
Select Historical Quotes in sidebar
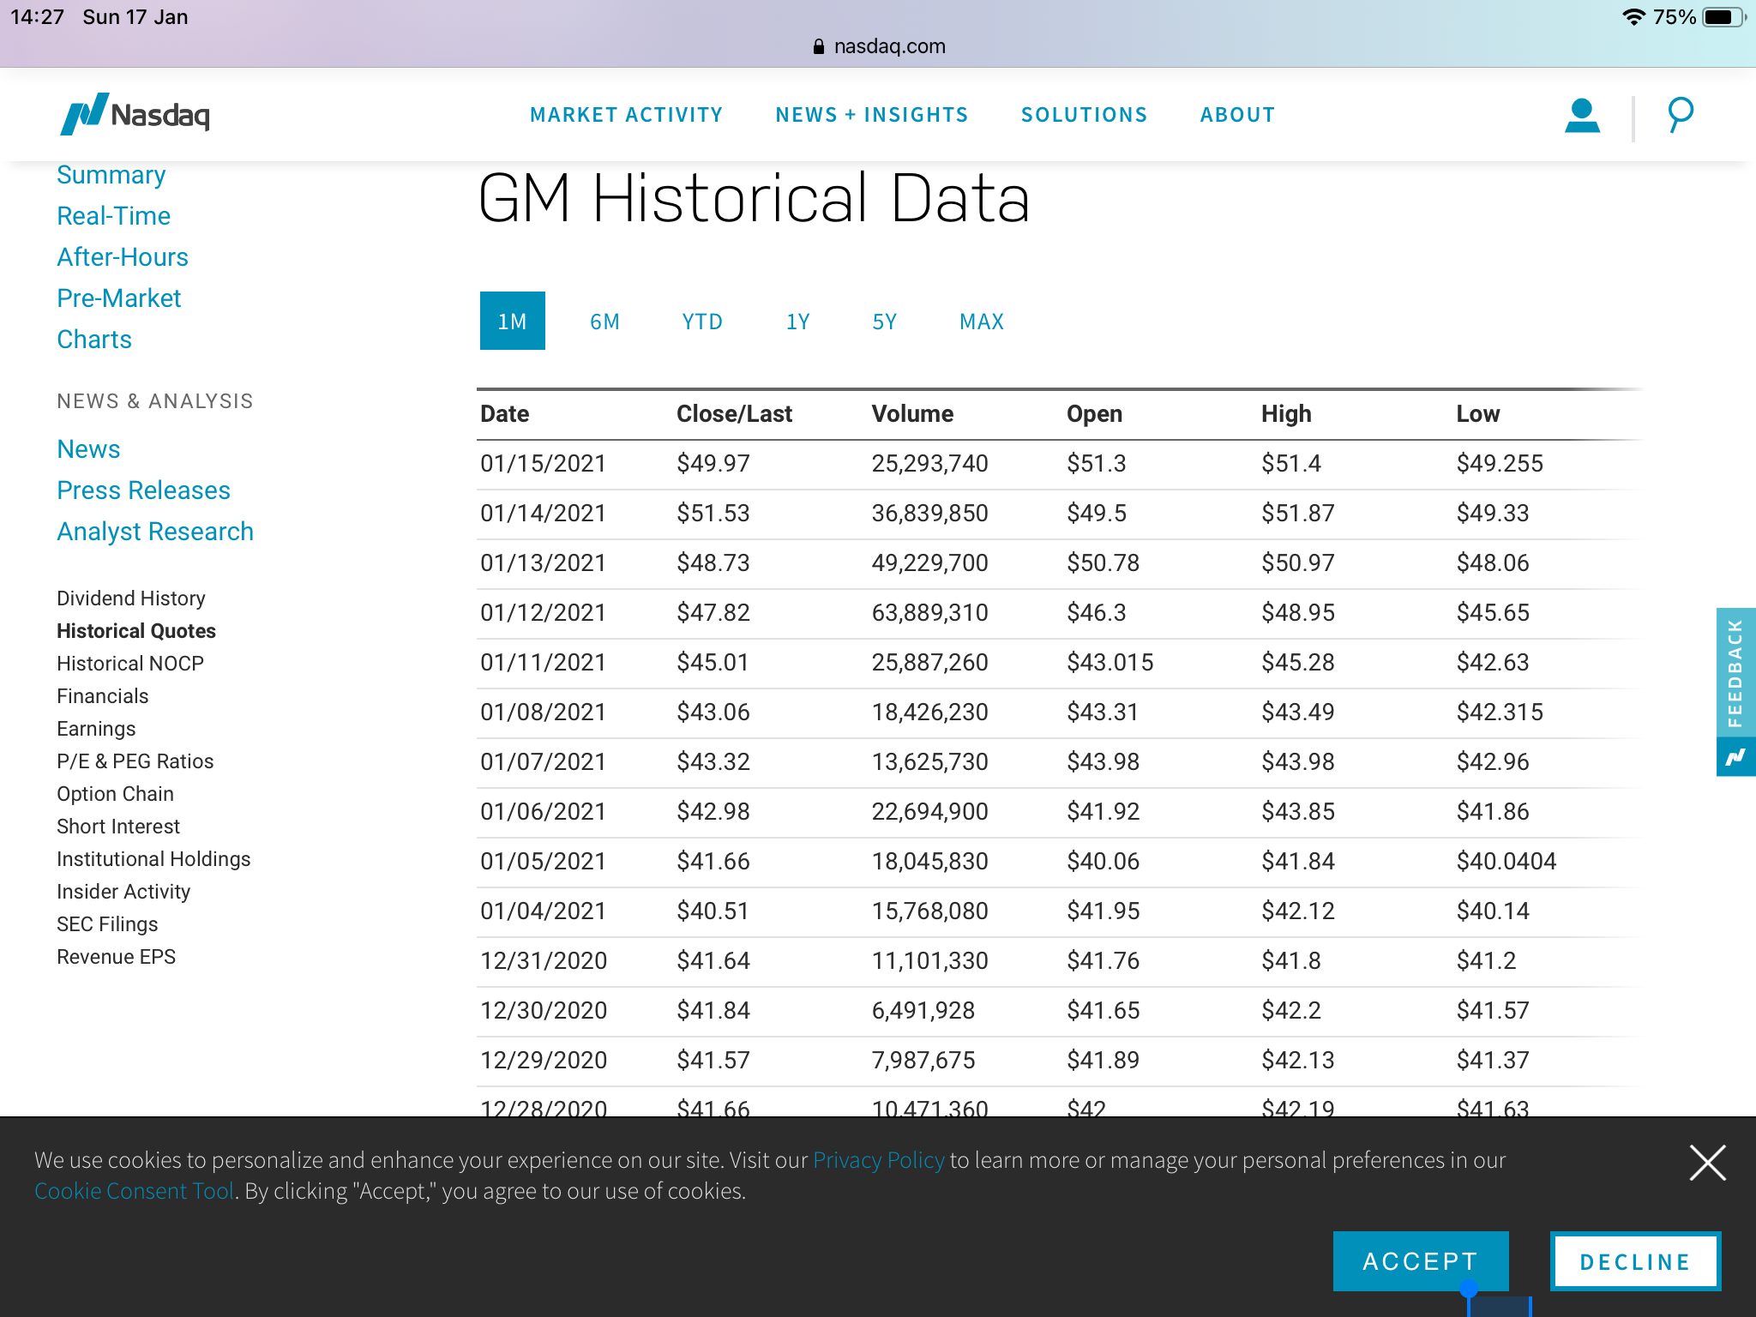[x=136, y=631]
